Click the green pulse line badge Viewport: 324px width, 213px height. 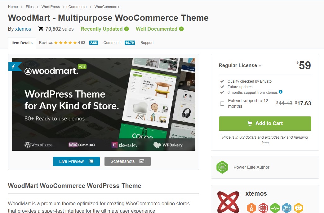[x=275, y=208]
